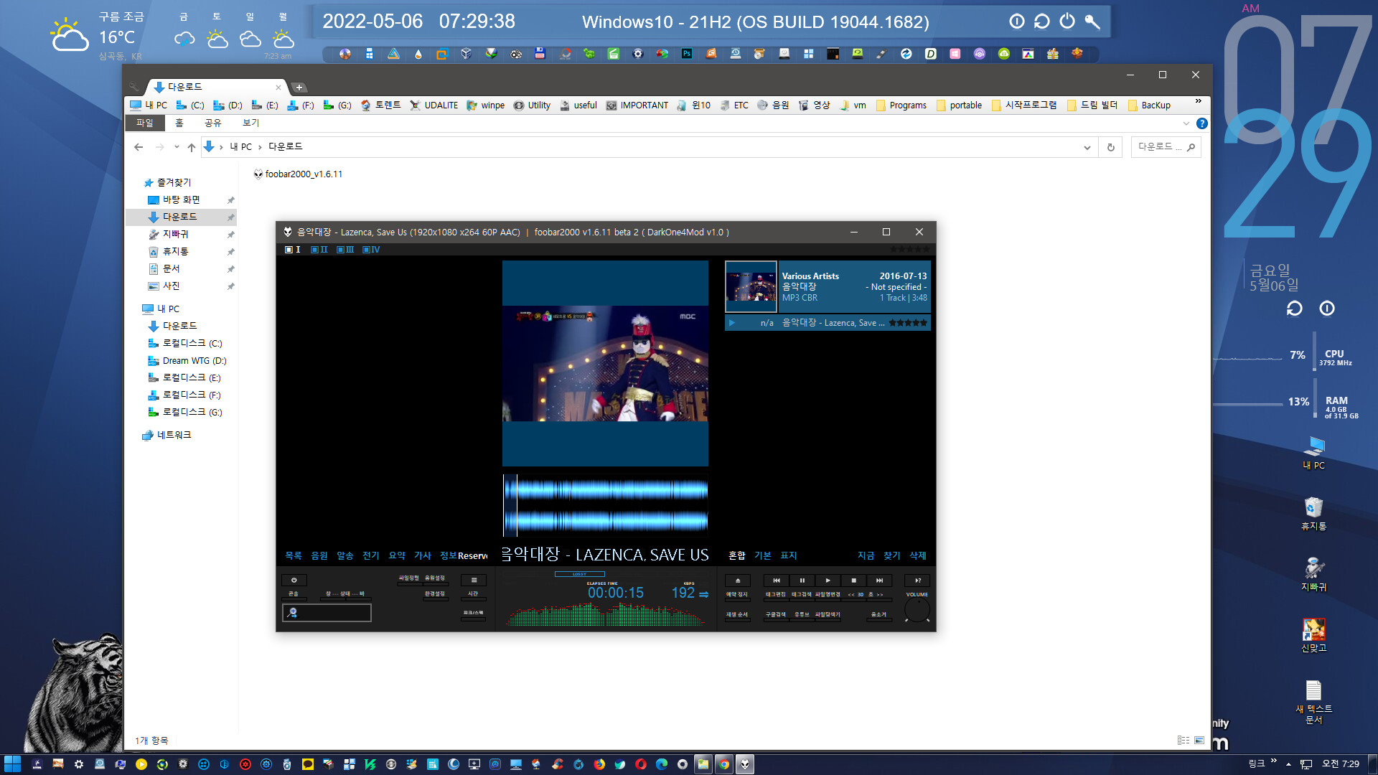Open the hamburger menu button in foobar2000
Screen dimensions: 1378x775
[x=474, y=581]
